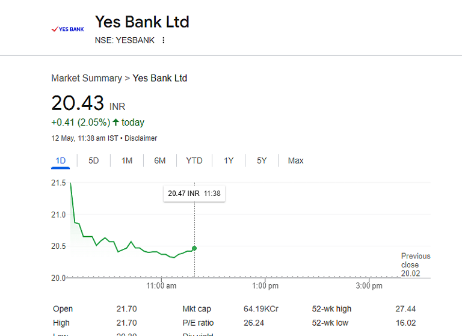The height and width of the screenshot is (336, 462).
Task: Open the three-dot menu beside NSE: YESBANK
Action: pos(164,40)
